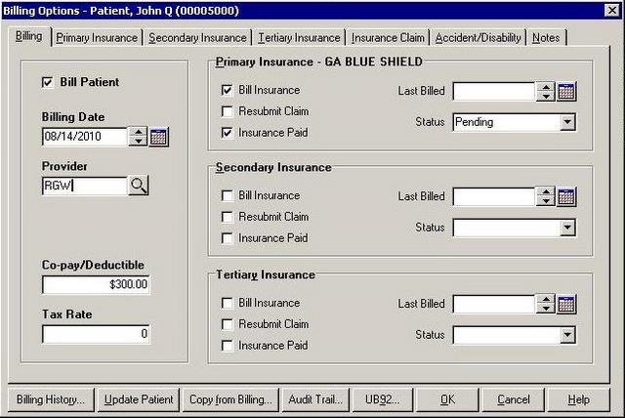Image resolution: width=625 pixels, height=418 pixels.
Task: Close the Billing Options dialog window
Action: [612, 10]
